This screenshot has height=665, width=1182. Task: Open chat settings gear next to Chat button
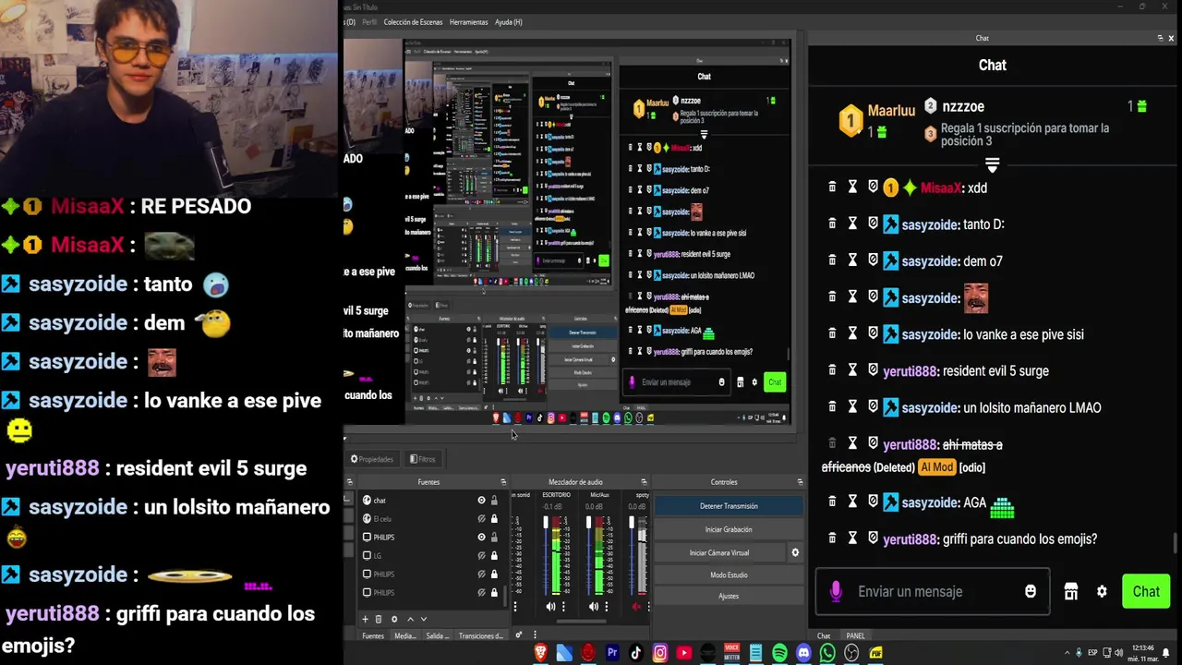click(1102, 591)
